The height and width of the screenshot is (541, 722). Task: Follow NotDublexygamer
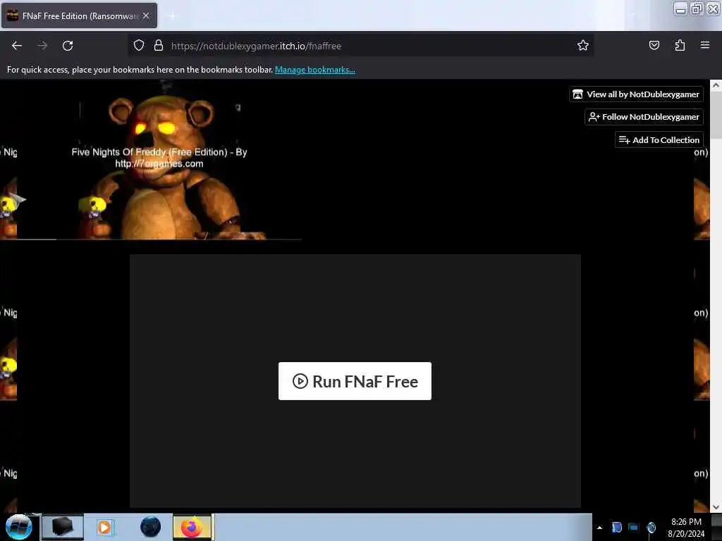tap(644, 117)
